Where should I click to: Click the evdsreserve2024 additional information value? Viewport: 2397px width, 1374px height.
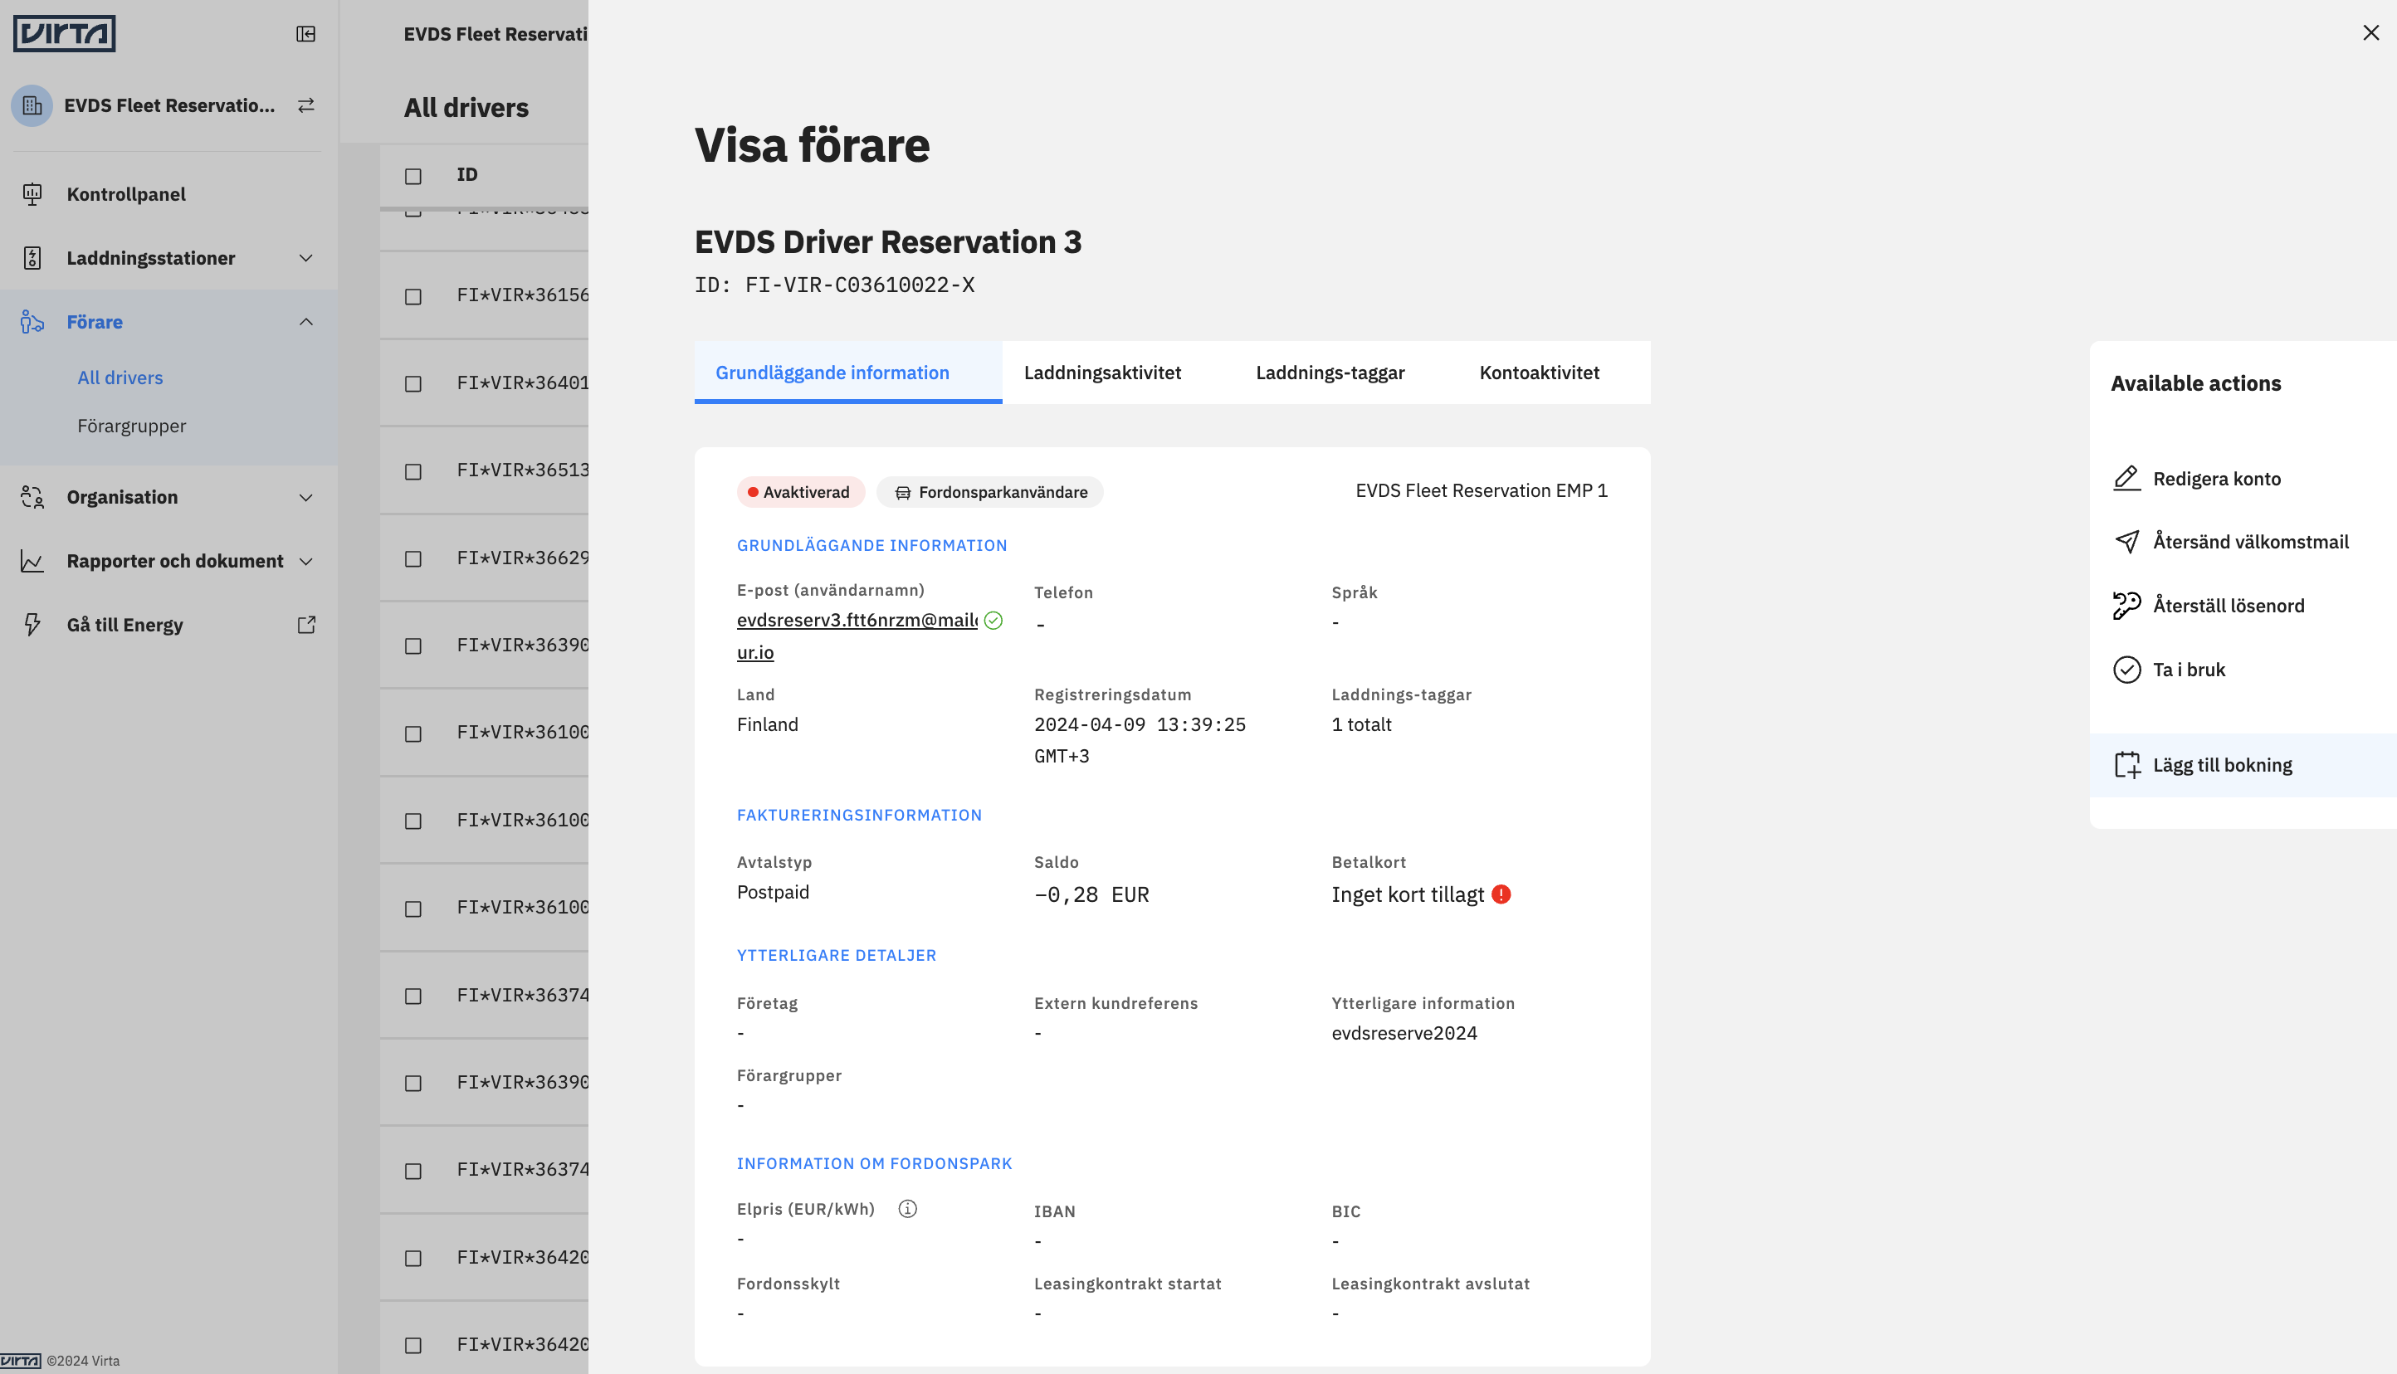(1404, 1033)
